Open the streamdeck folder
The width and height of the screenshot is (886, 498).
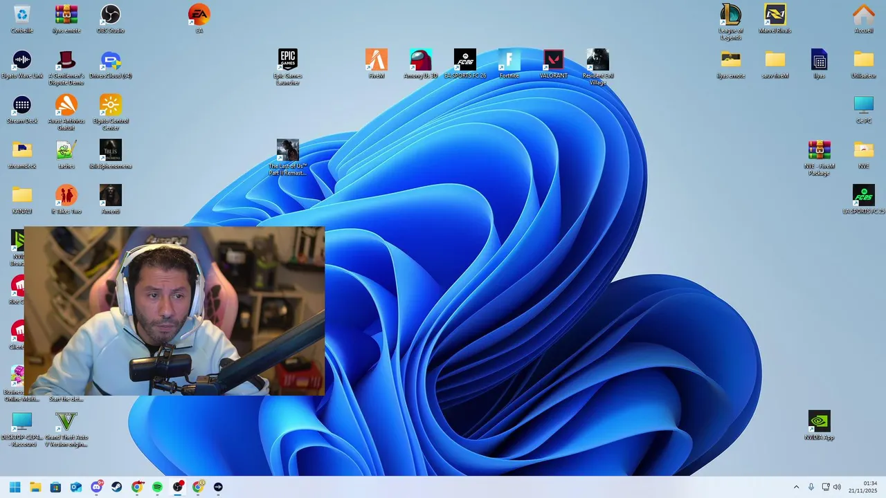[x=22, y=150]
